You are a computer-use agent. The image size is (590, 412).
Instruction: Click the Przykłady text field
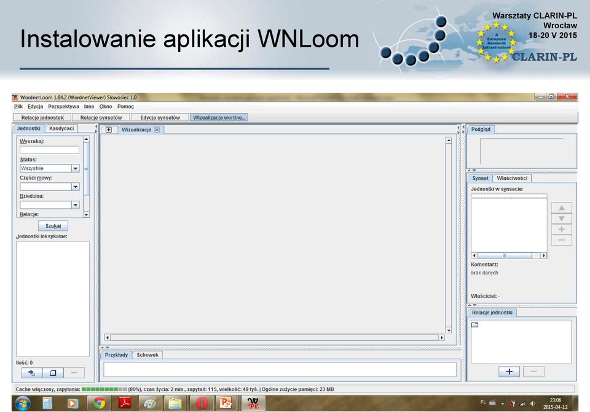point(280,370)
